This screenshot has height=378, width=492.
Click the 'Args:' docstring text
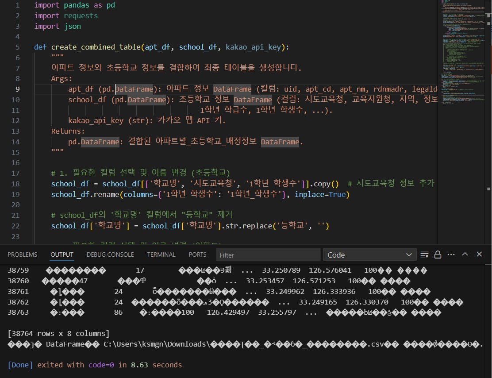61,78
